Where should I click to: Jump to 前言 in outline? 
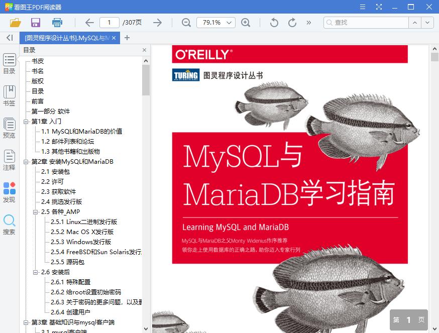click(x=38, y=101)
